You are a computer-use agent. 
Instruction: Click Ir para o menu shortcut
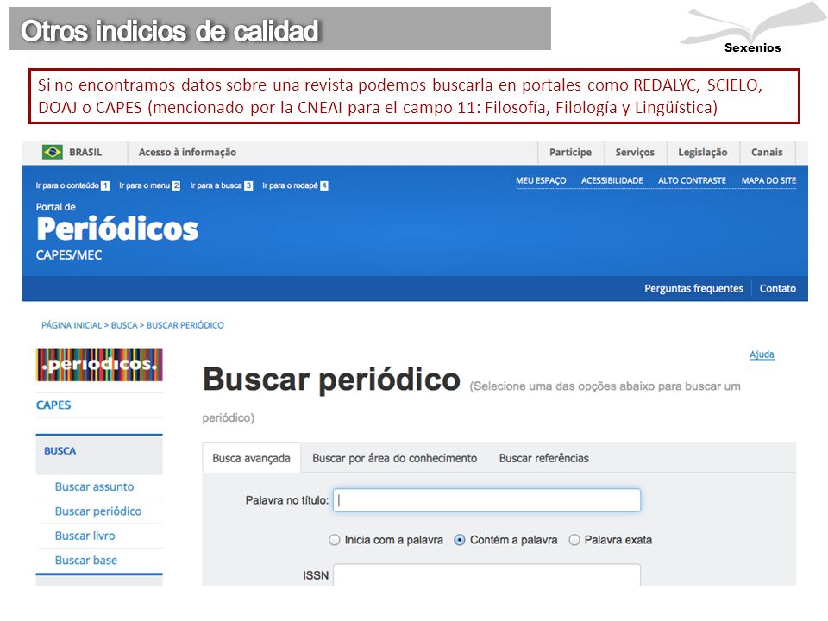[x=149, y=185]
